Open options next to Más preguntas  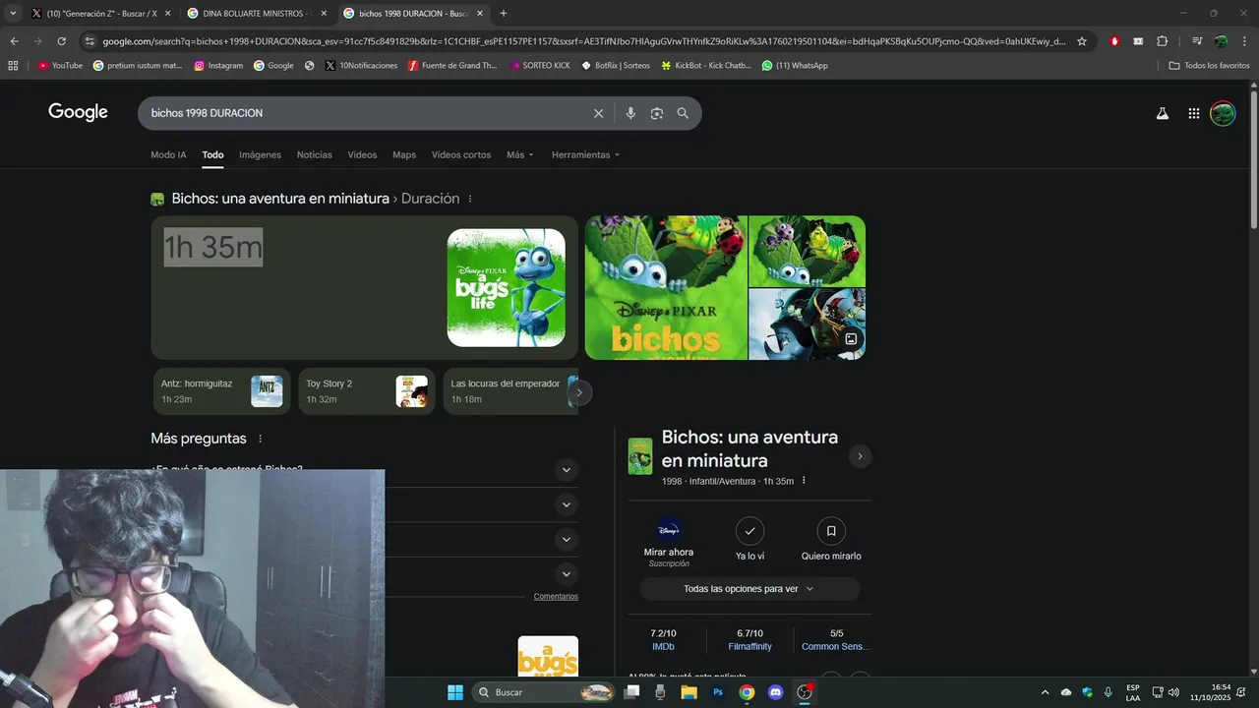coord(261,439)
